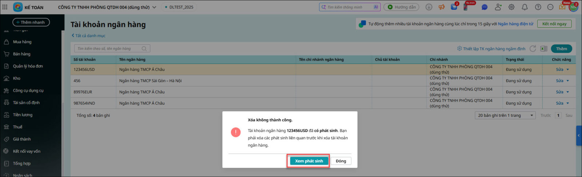Click the add user icon
The image size is (582, 177).
click(498, 7)
